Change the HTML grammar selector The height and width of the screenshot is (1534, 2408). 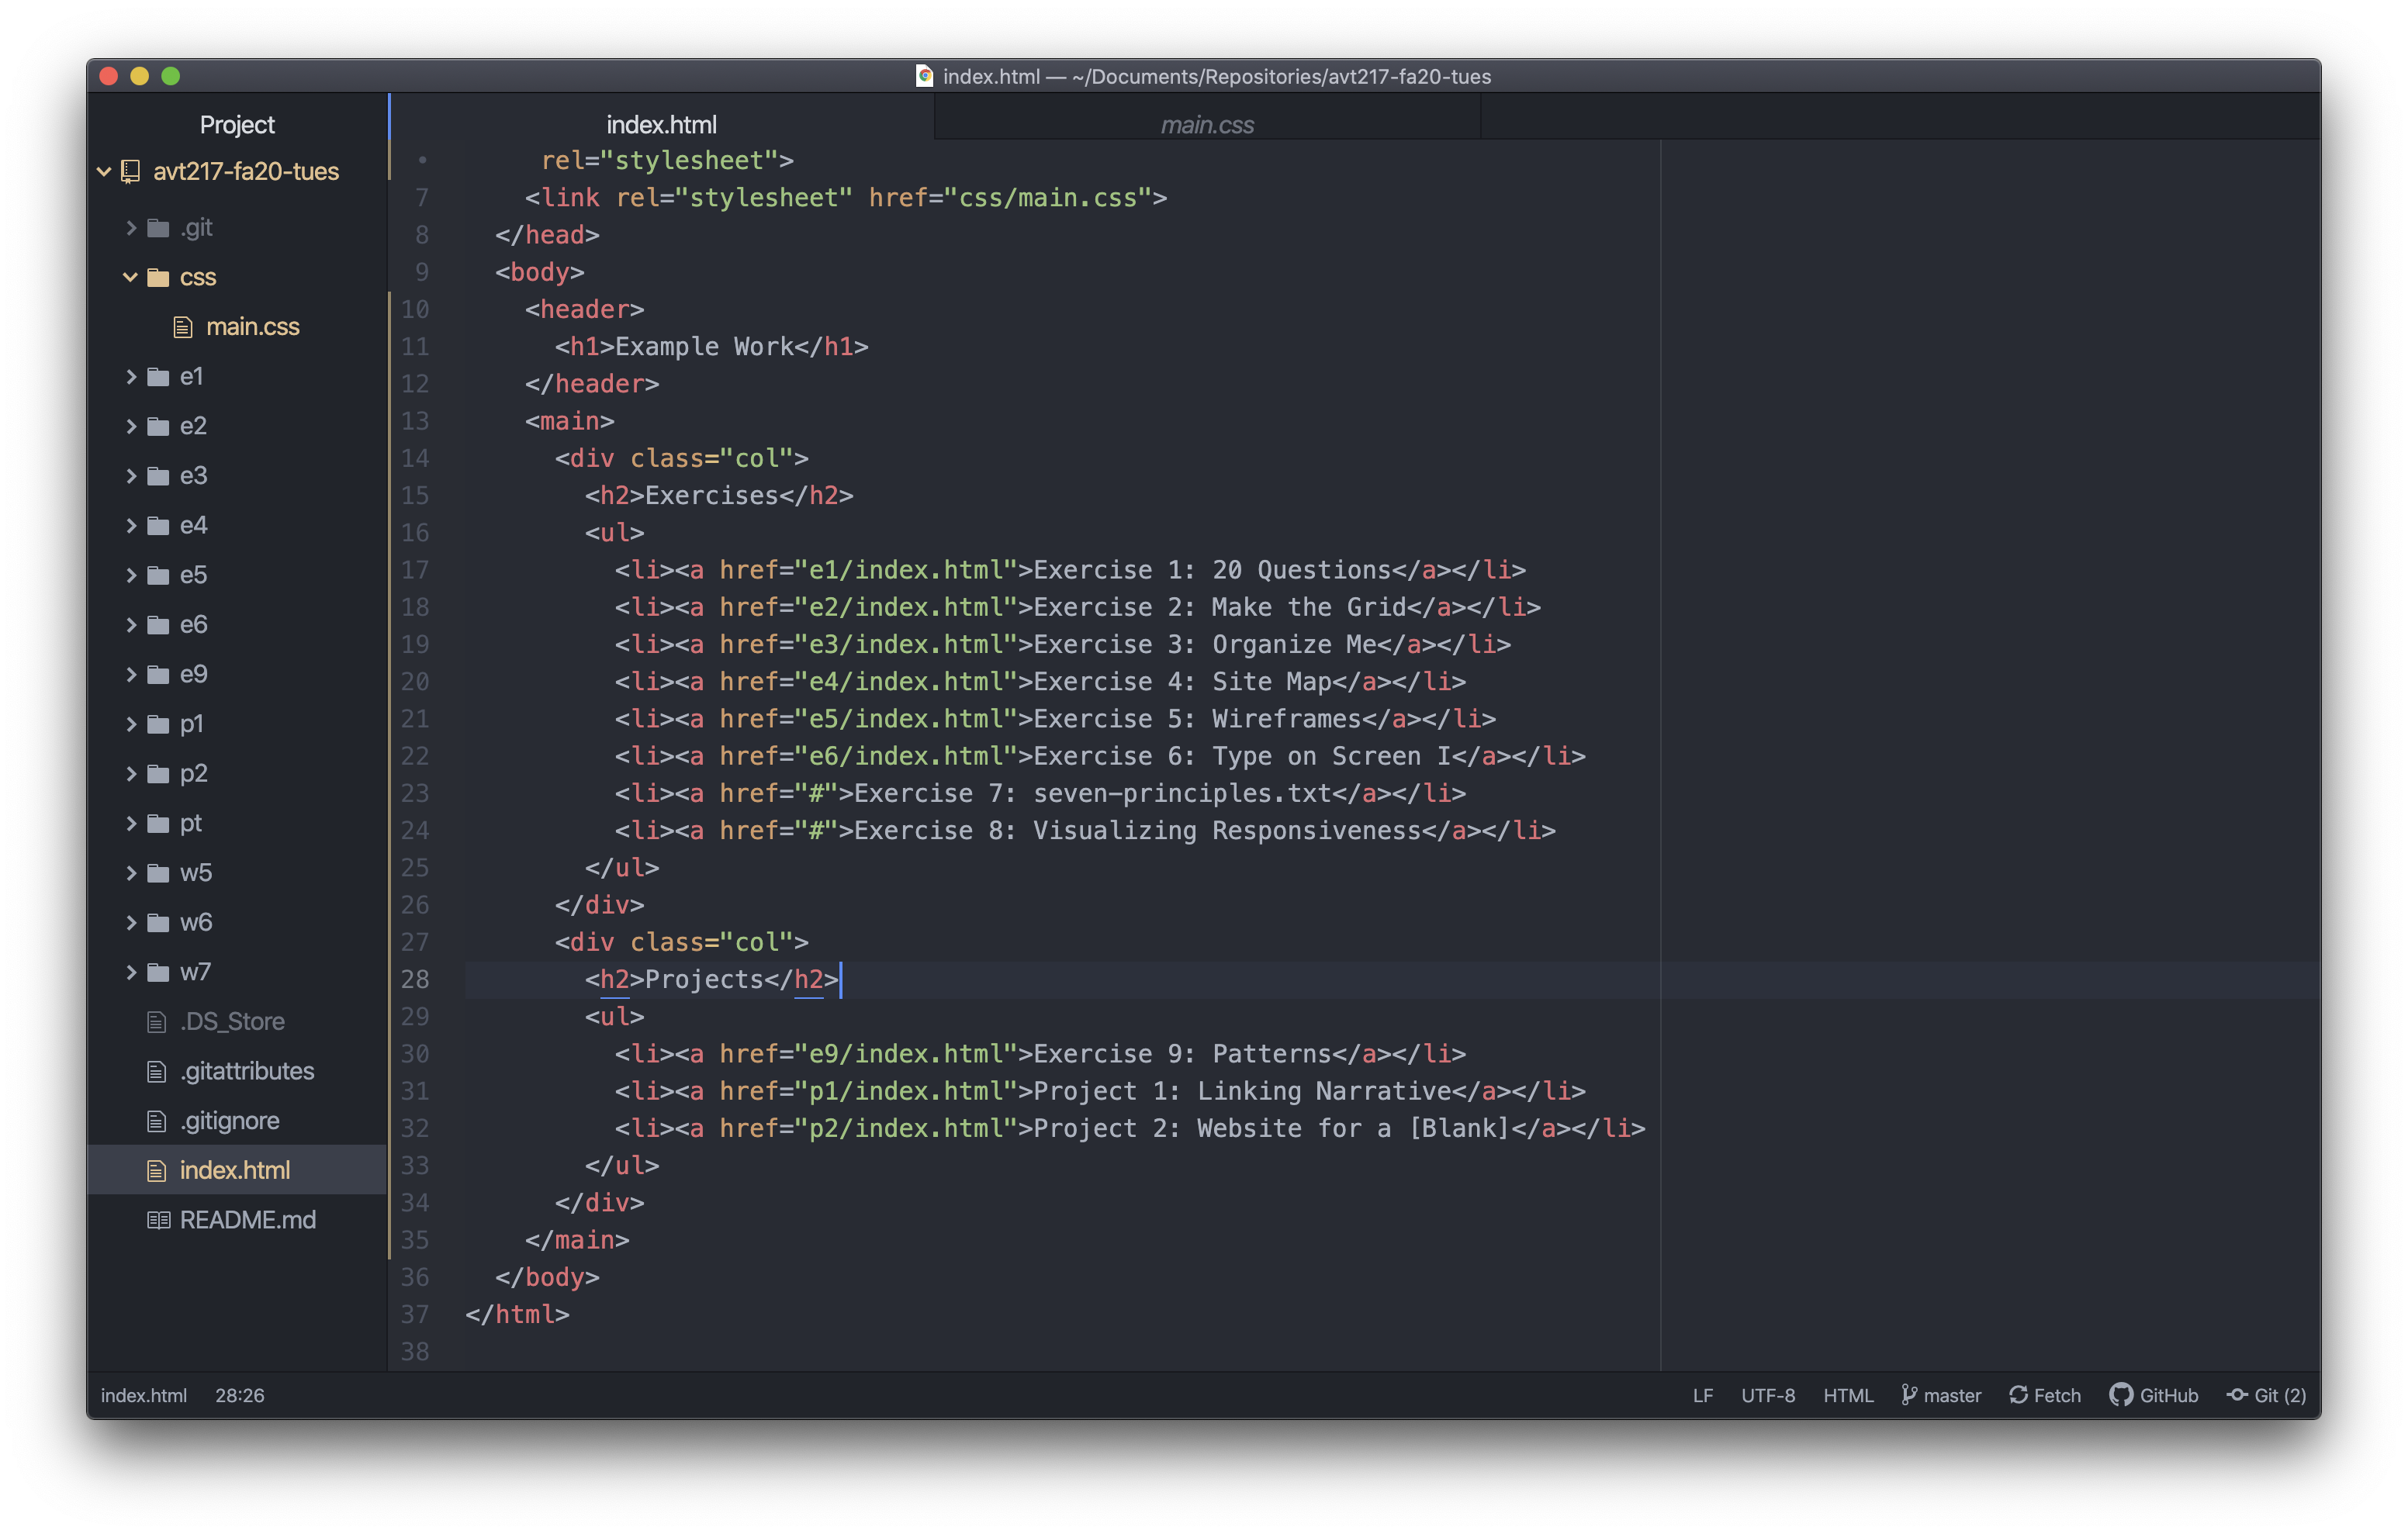1847,1395
